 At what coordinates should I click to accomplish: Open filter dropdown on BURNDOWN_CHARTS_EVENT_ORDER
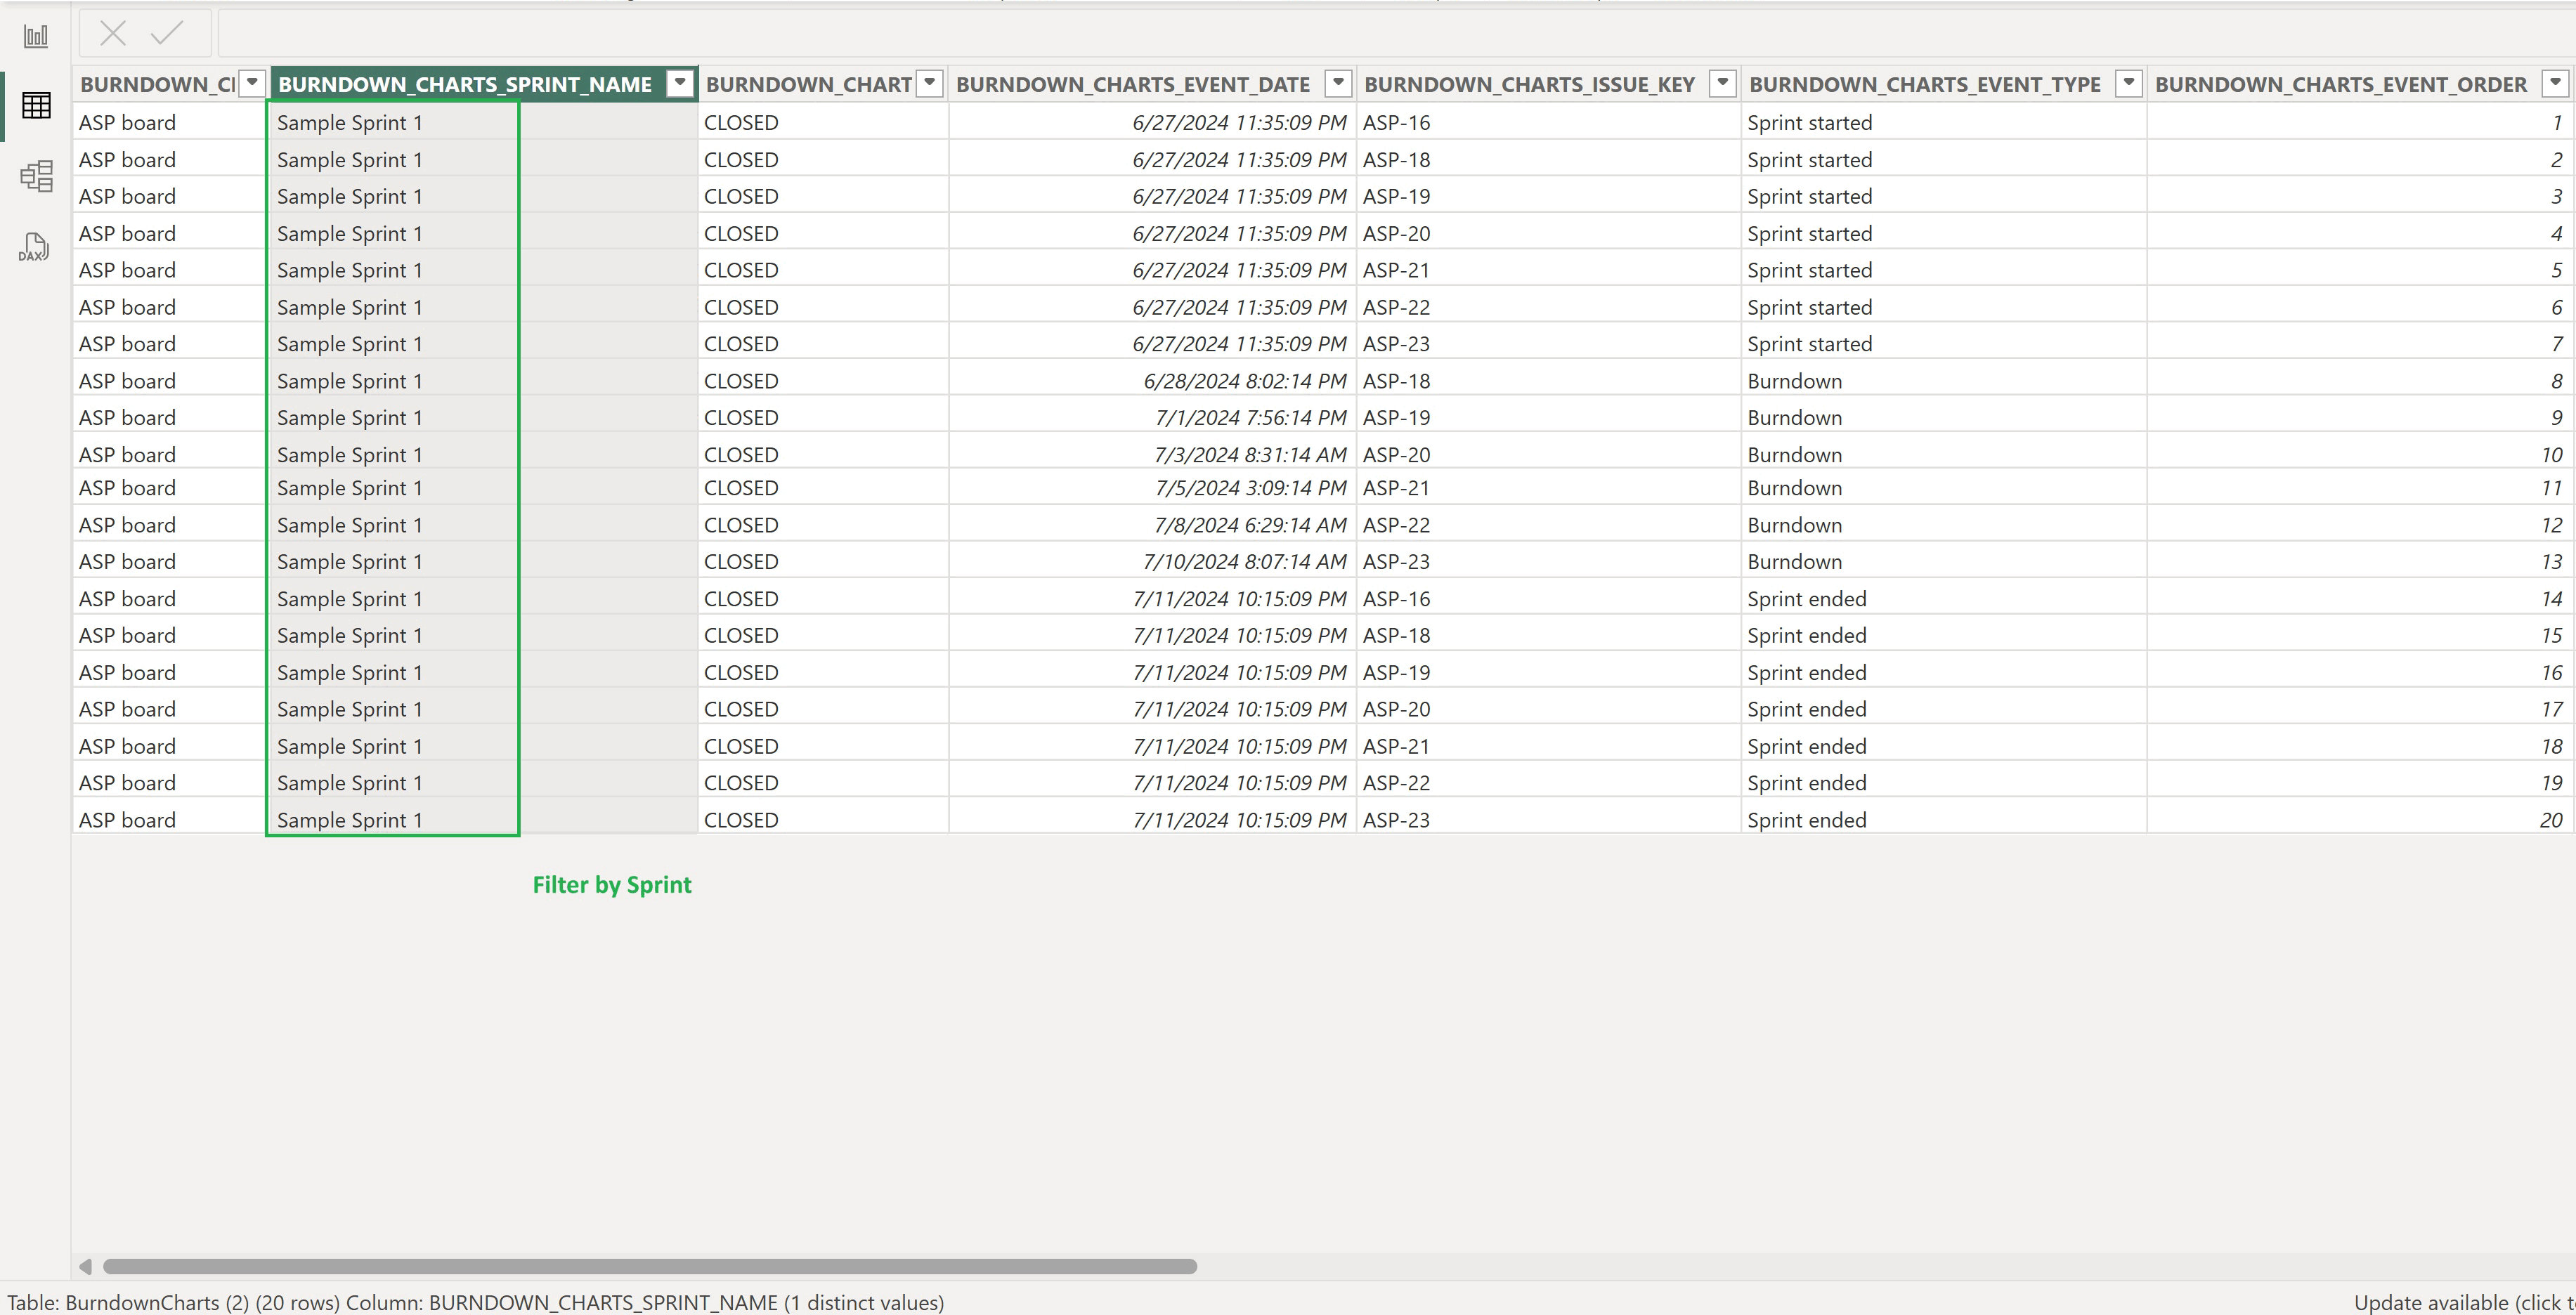click(x=2556, y=83)
